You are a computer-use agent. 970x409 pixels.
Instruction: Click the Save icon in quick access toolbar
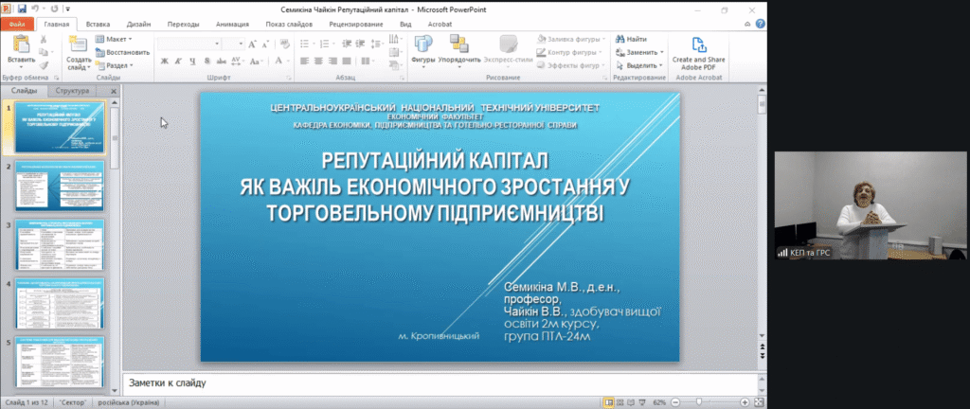coord(22,9)
